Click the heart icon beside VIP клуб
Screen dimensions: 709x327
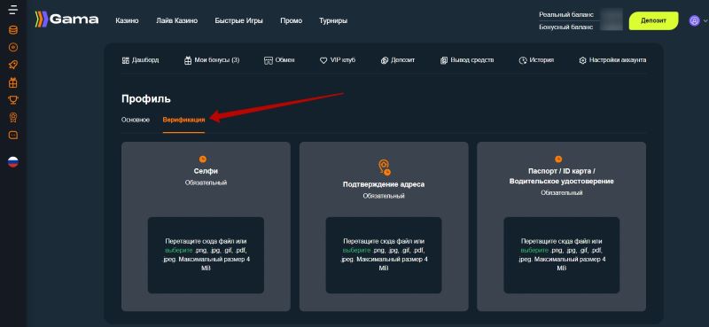click(323, 60)
